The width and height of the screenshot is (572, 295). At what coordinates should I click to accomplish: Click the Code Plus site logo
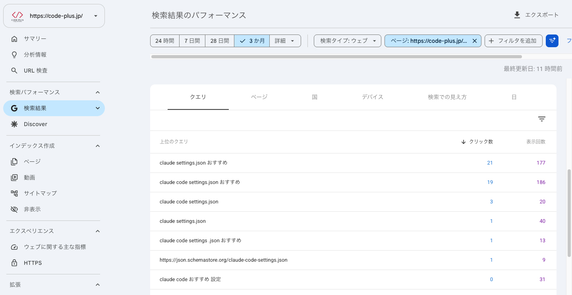point(17,16)
